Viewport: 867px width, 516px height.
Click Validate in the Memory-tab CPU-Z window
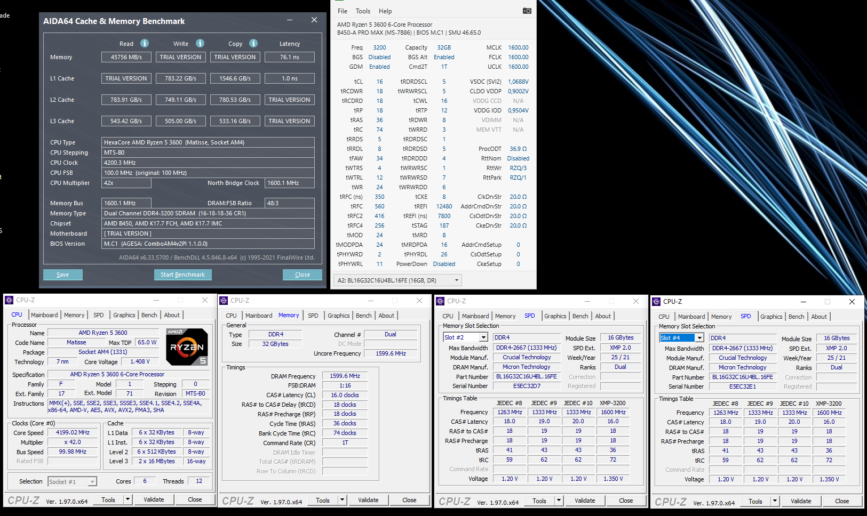coord(368,500)
